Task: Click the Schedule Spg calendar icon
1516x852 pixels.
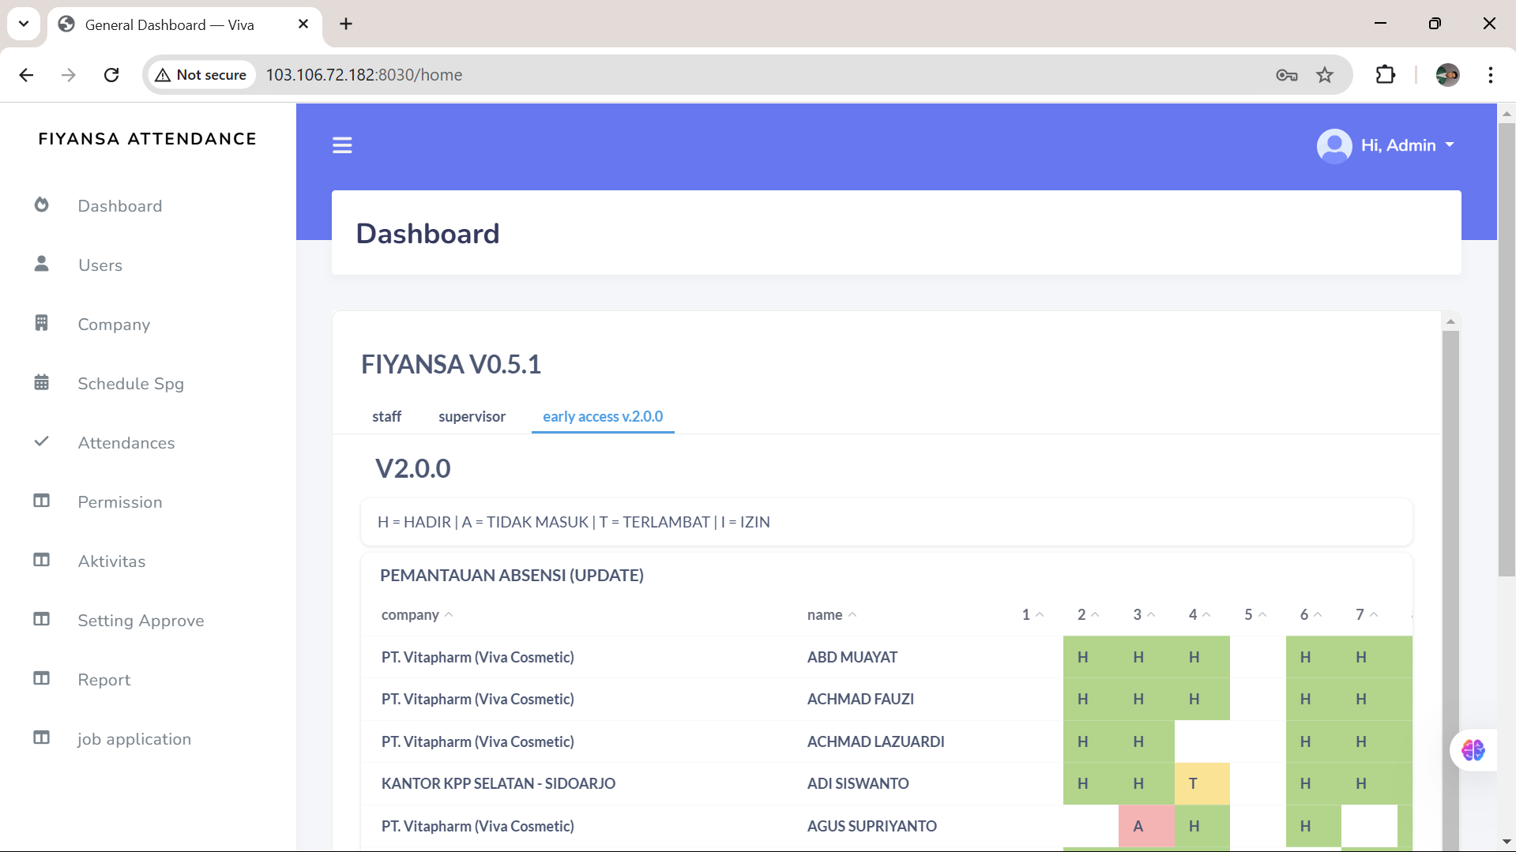Action: click(42, 383)
